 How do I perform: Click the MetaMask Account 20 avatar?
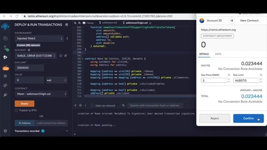202,20
